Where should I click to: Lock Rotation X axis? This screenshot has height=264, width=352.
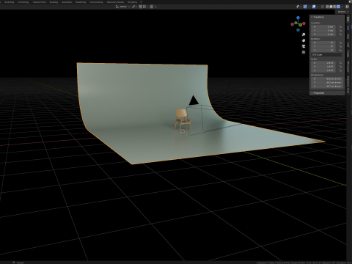[340, 43]
